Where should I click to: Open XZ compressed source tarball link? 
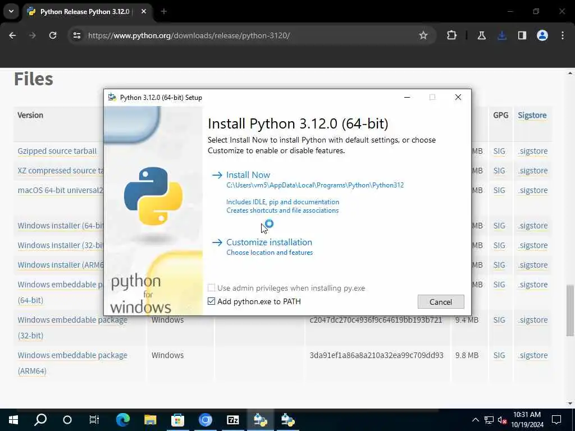(x=61, y=171)
